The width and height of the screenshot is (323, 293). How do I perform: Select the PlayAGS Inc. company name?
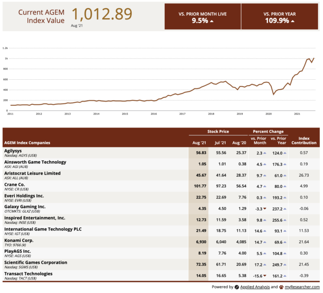[18, 251]
